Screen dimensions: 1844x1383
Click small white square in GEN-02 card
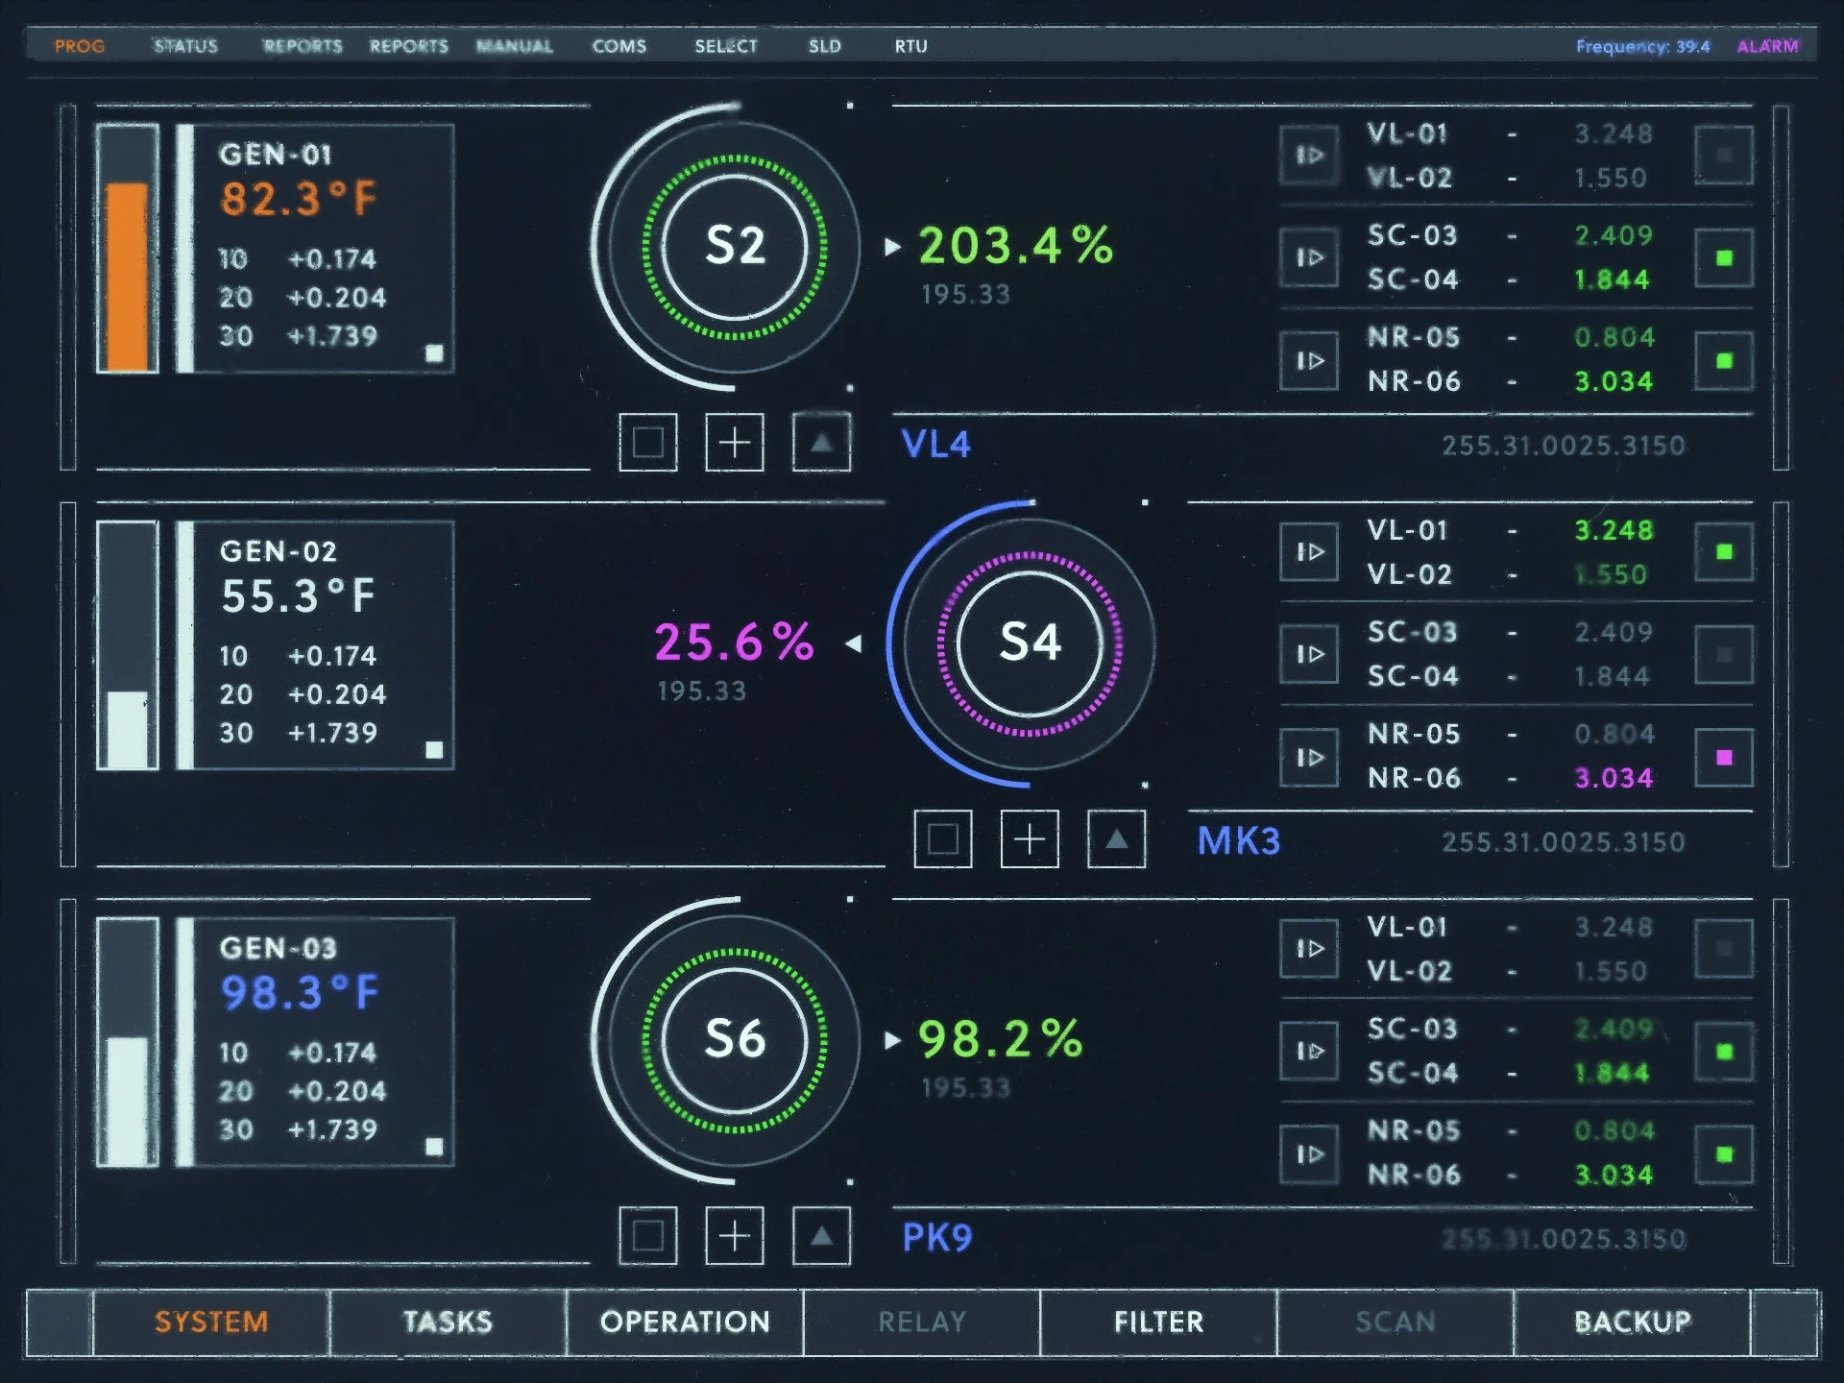click(x=434, y=750)
